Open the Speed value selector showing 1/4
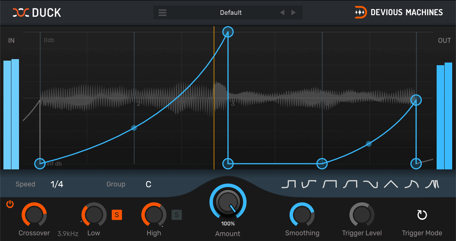The height and width of the screenshot is (241, 456). [57, 184]
